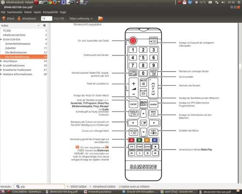Switch to Freecell pasziánsz in taskbar
The height and width of the screenshot is (194, 242).
(x=98, y=192)
